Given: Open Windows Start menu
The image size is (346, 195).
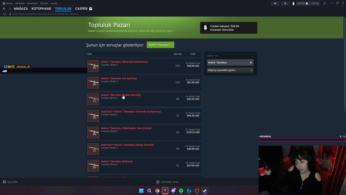Looking at the screenshot, I should (x=141, y=191).
